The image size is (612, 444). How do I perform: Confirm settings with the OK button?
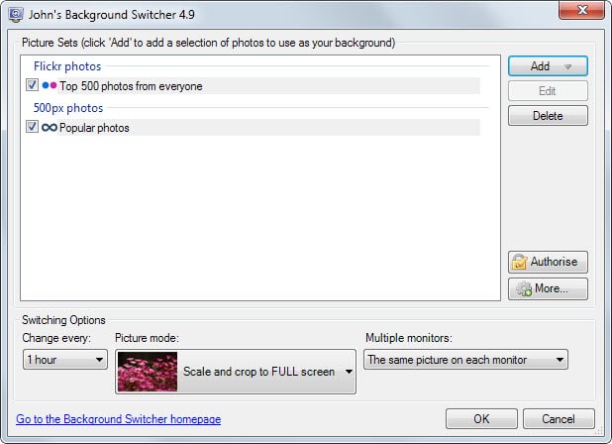[481, 419]
